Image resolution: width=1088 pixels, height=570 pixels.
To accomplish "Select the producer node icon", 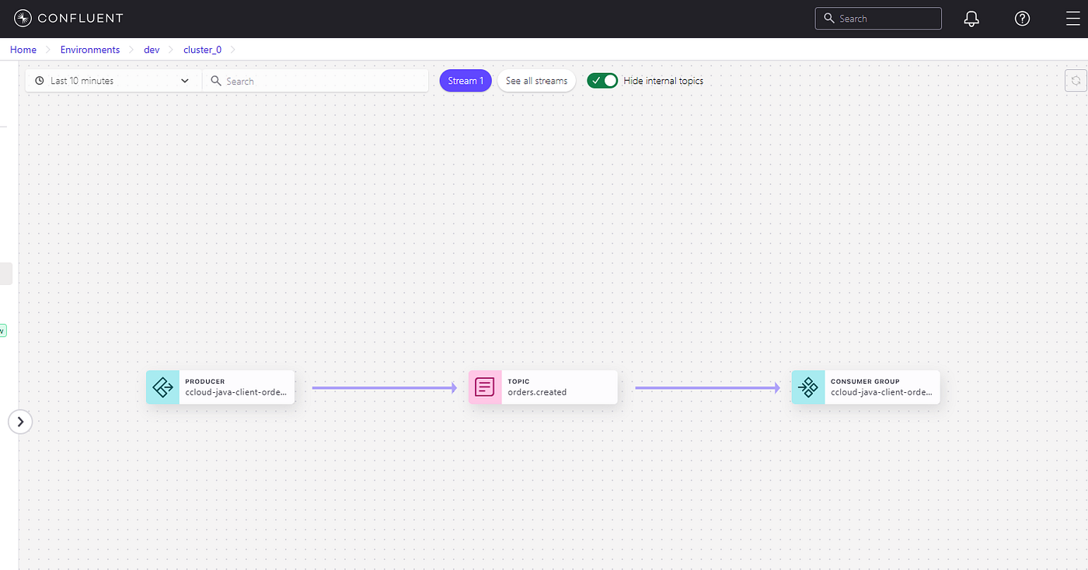I will point(162,387).
